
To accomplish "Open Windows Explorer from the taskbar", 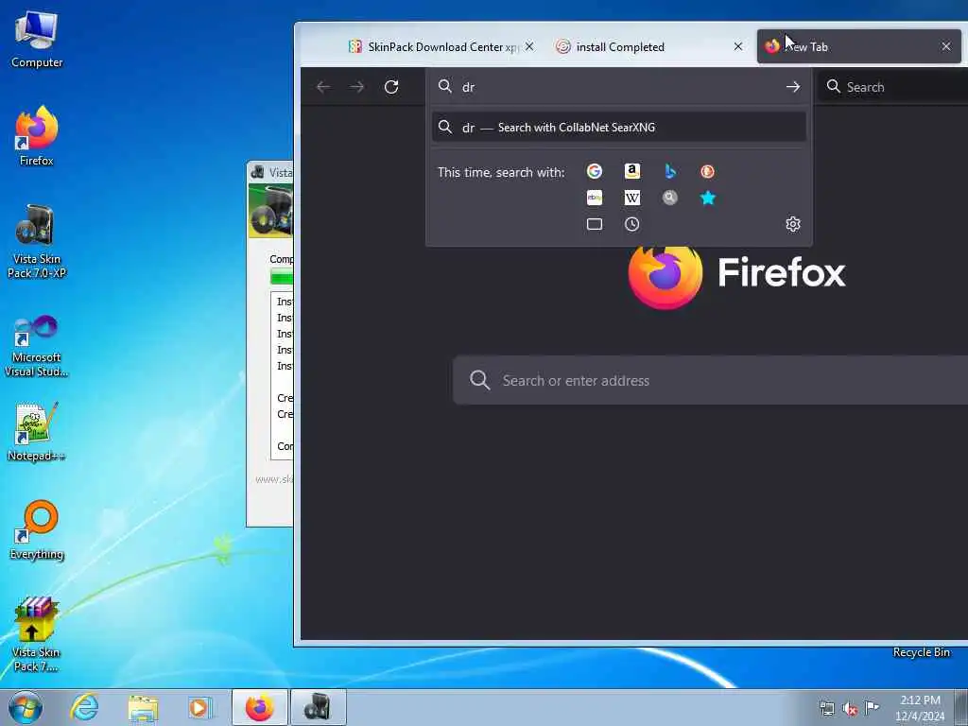I will click(144, 707).
